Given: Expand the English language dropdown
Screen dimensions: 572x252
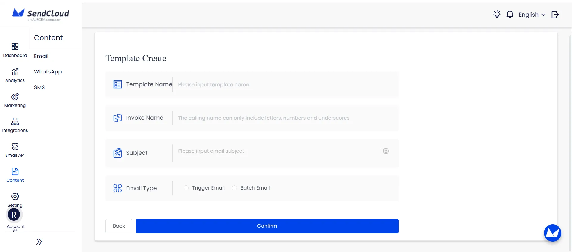Looking at the screenshot, I should [x=532, y=15].
